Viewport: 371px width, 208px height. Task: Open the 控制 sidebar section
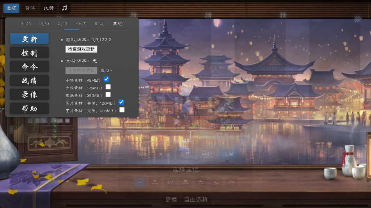pyautogui.click(x=30, y=52)
